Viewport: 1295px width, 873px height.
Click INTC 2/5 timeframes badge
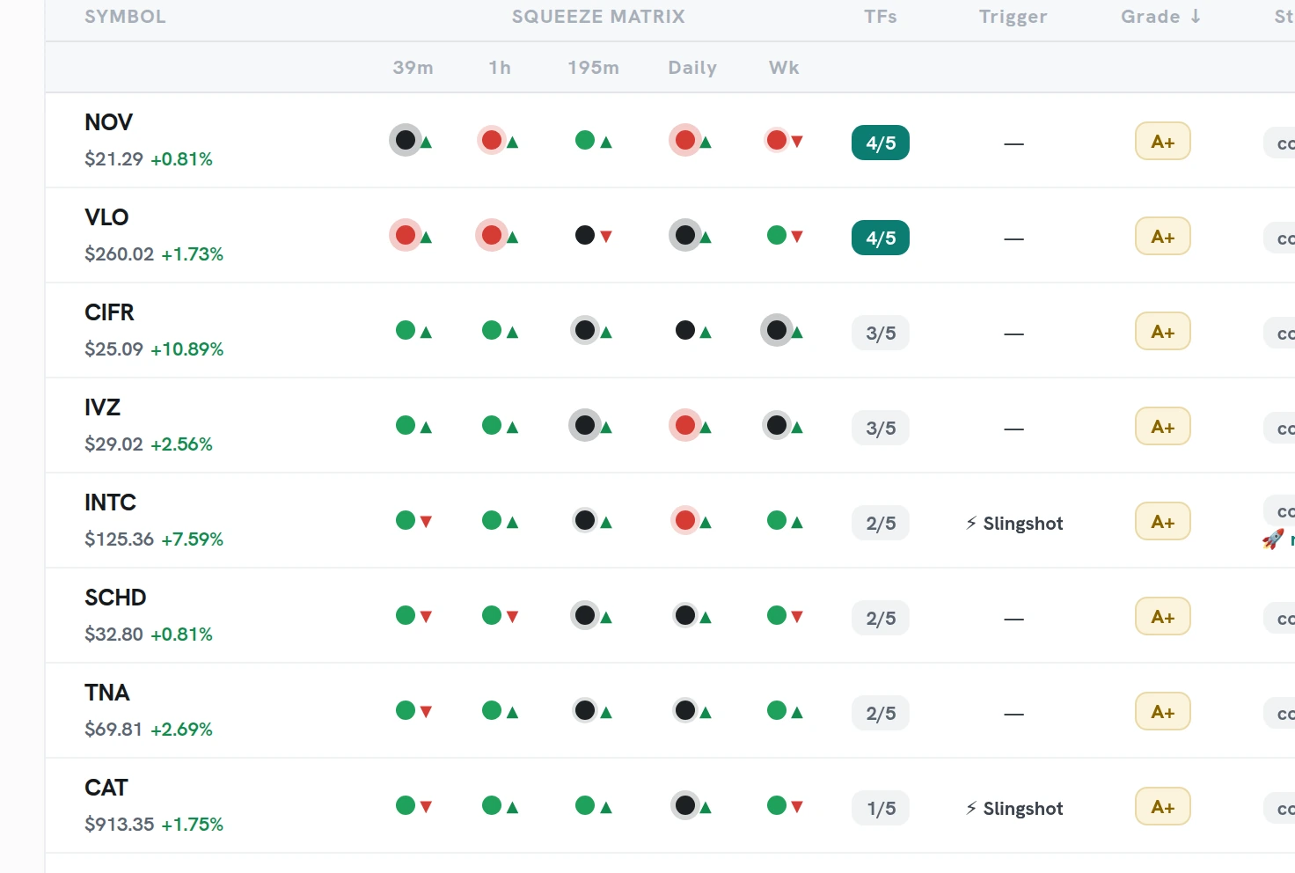[881, 523]
